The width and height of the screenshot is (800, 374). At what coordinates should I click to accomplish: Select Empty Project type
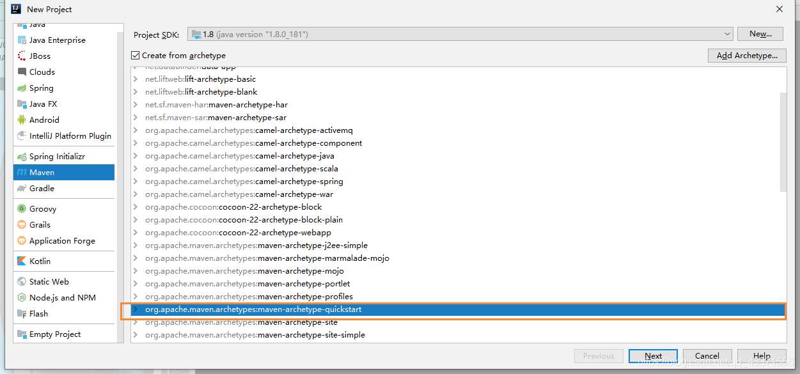64,334
